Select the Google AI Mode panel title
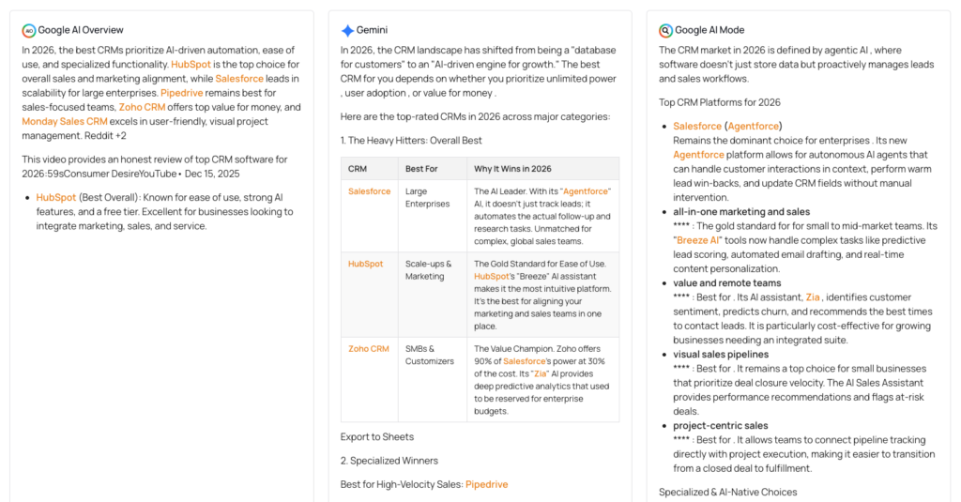This screenshot has height=502, width=961. 709,30
